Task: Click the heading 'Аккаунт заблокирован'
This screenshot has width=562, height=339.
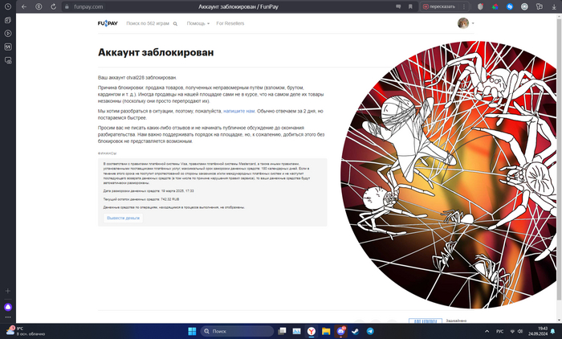Action: click(156, 52)
